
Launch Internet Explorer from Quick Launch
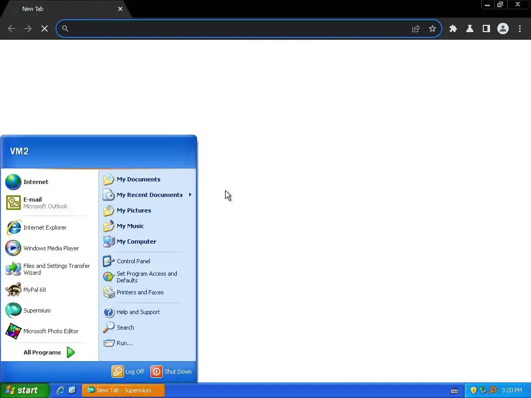point(61,390)
